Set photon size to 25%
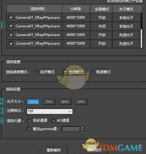This screenshot has width=146, height=154. coord(81,102)
